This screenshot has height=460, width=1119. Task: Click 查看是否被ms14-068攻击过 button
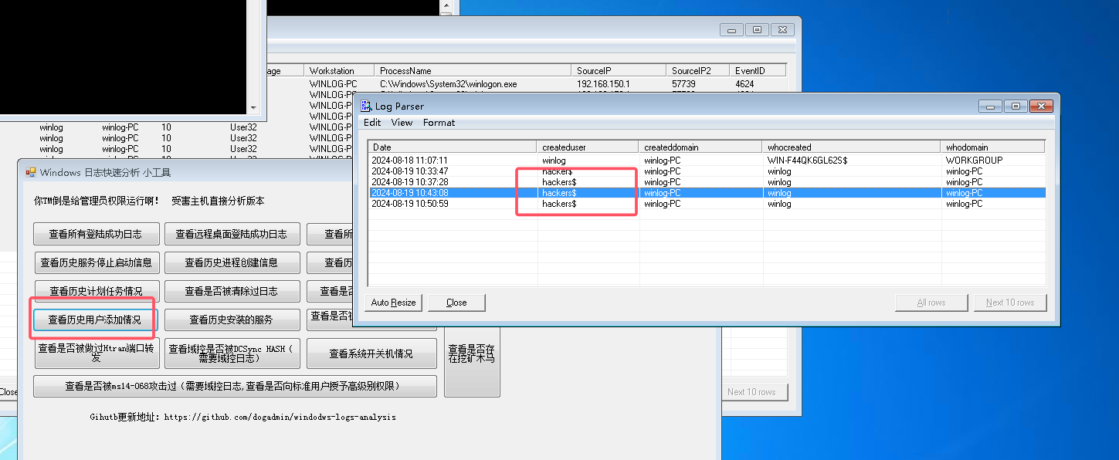point(235,386)
